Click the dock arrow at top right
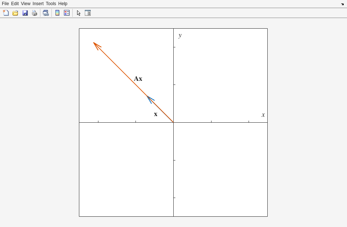Screen dimensions: 347x227 (343, 4)
